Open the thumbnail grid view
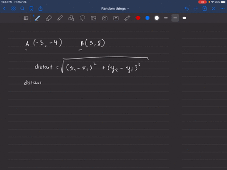The width and height of the screenshot is (227, 170). 14,8
